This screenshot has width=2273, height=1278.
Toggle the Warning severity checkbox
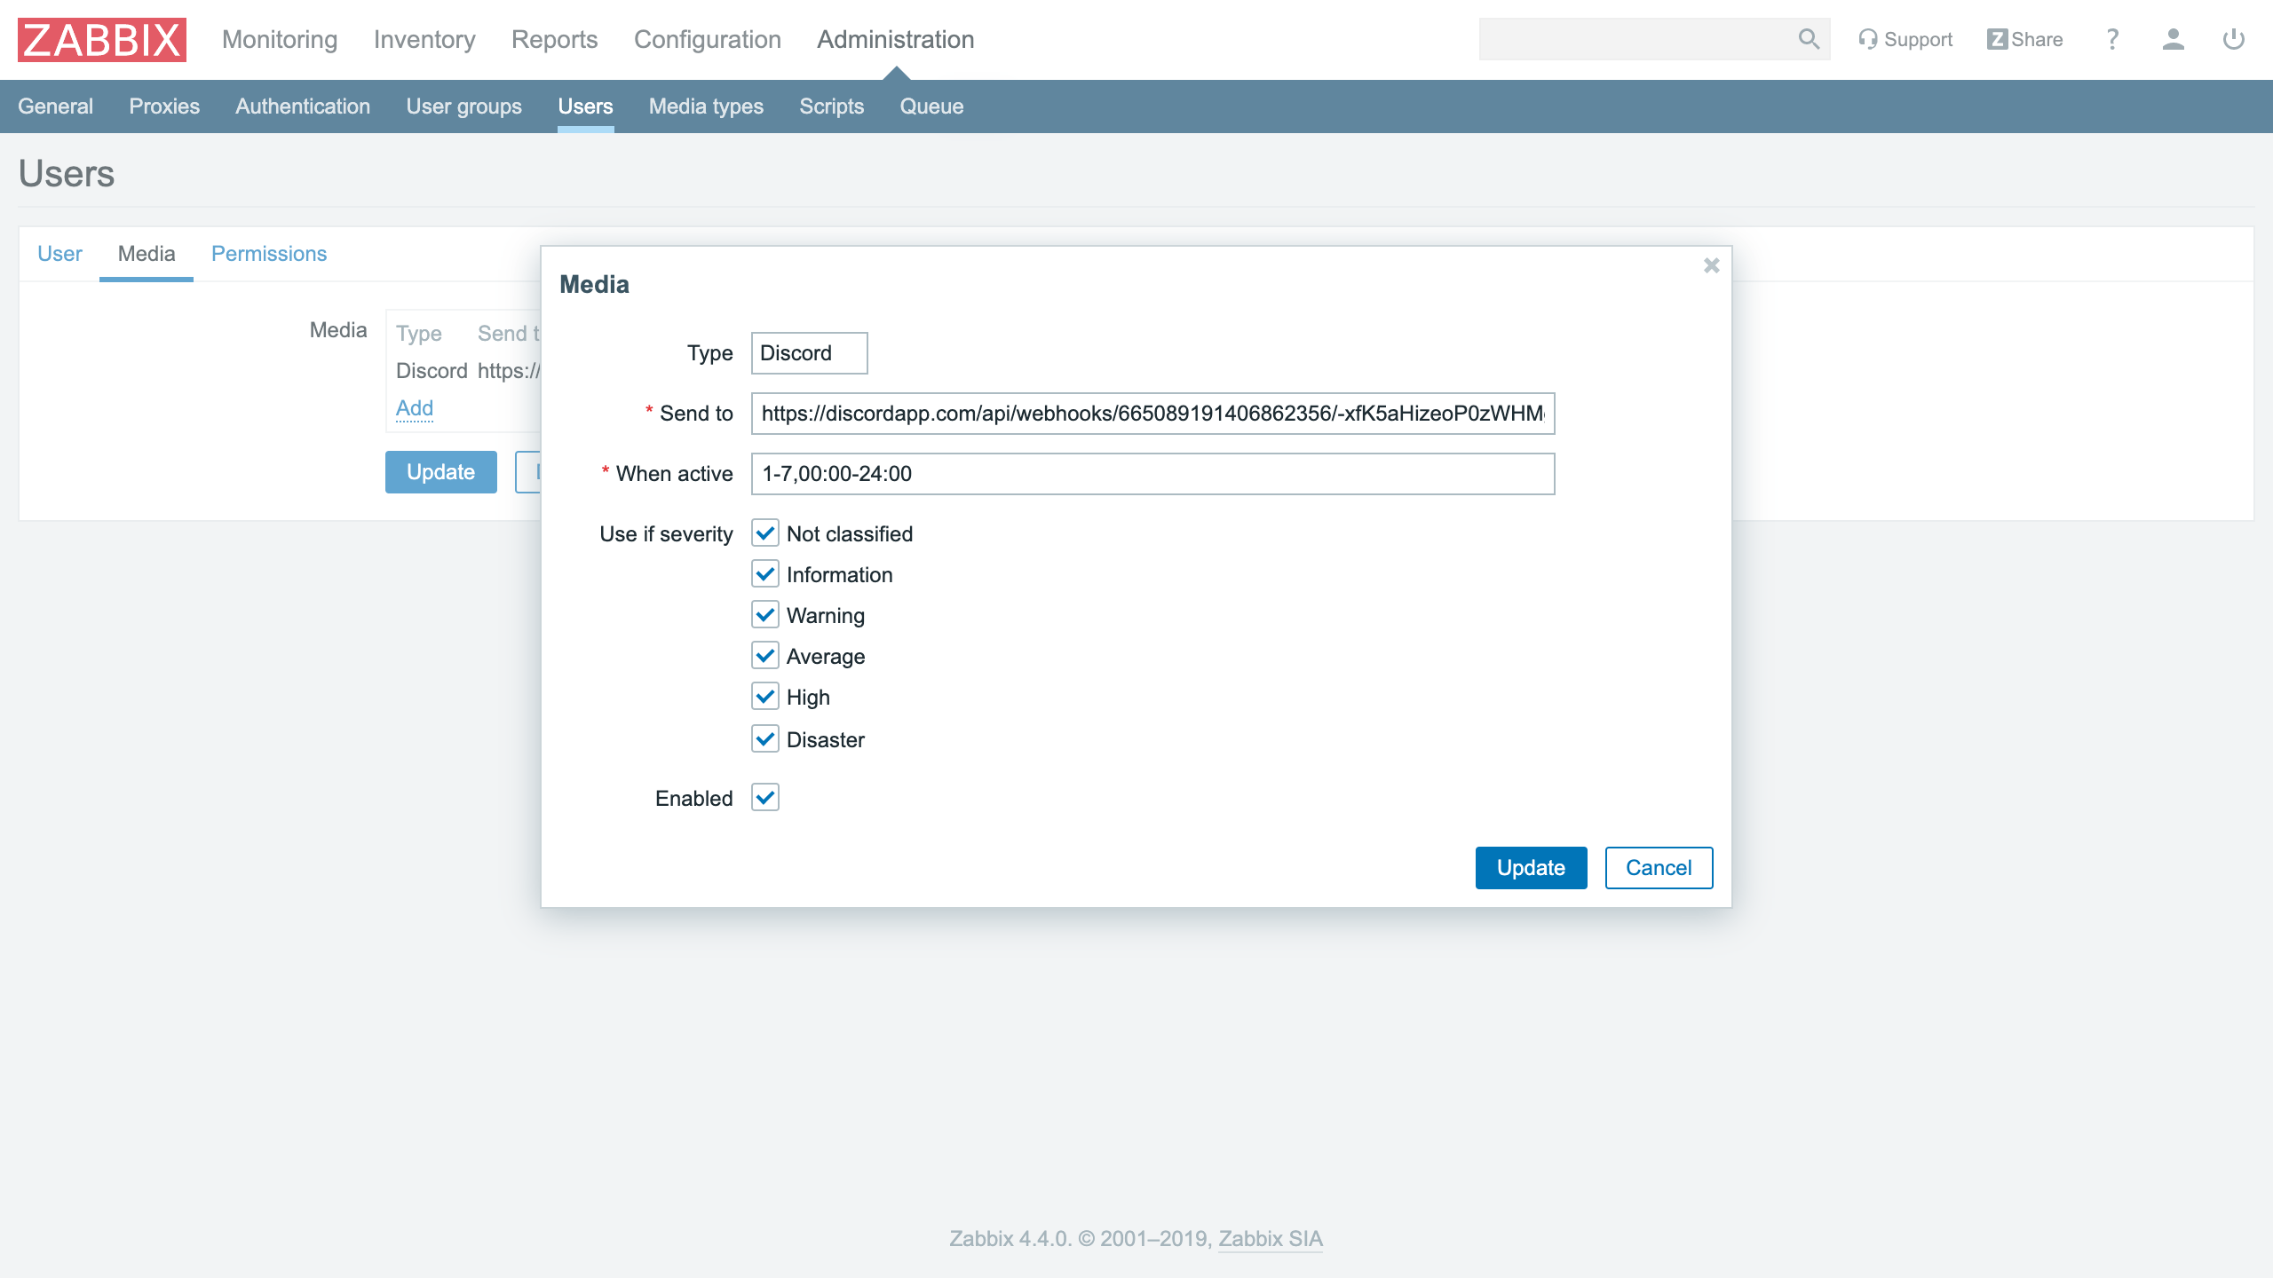[x=765, y=615]
